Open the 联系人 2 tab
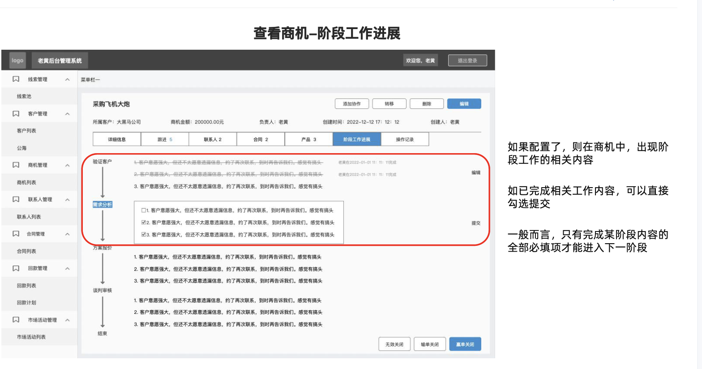This screenshot has height=369, width=702. click(x=213, y=139)
